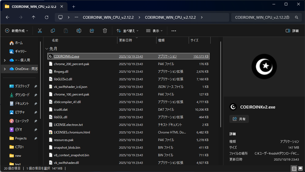Select icudtl.dat file
The height and width of the screenshot is (172, 305).
tap(129, 109)
